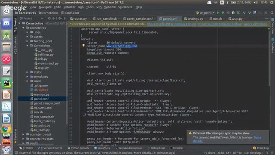
Task: Click the Git: develop branch widget
Action: coord(254,153)
